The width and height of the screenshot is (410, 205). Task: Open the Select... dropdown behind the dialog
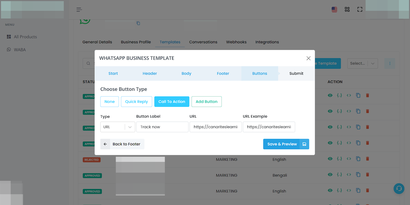(363, 63)
